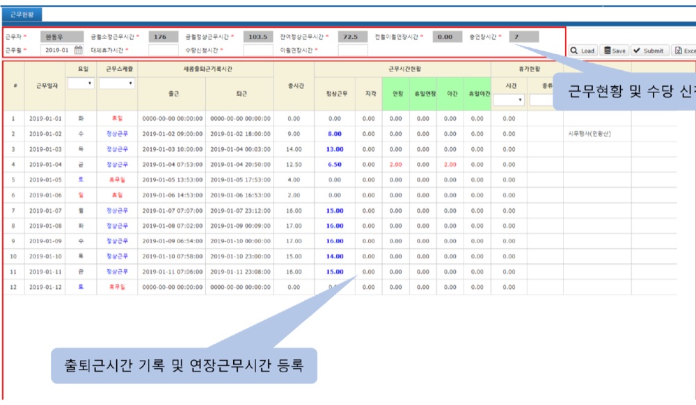Click the clock-in time 2019-01-04 07:53:00
This screenshot has width=696, height=405.
pyautogui.click(x=172, y=165)
